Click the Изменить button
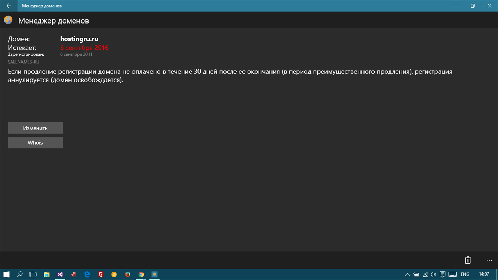 coord(35,128)
